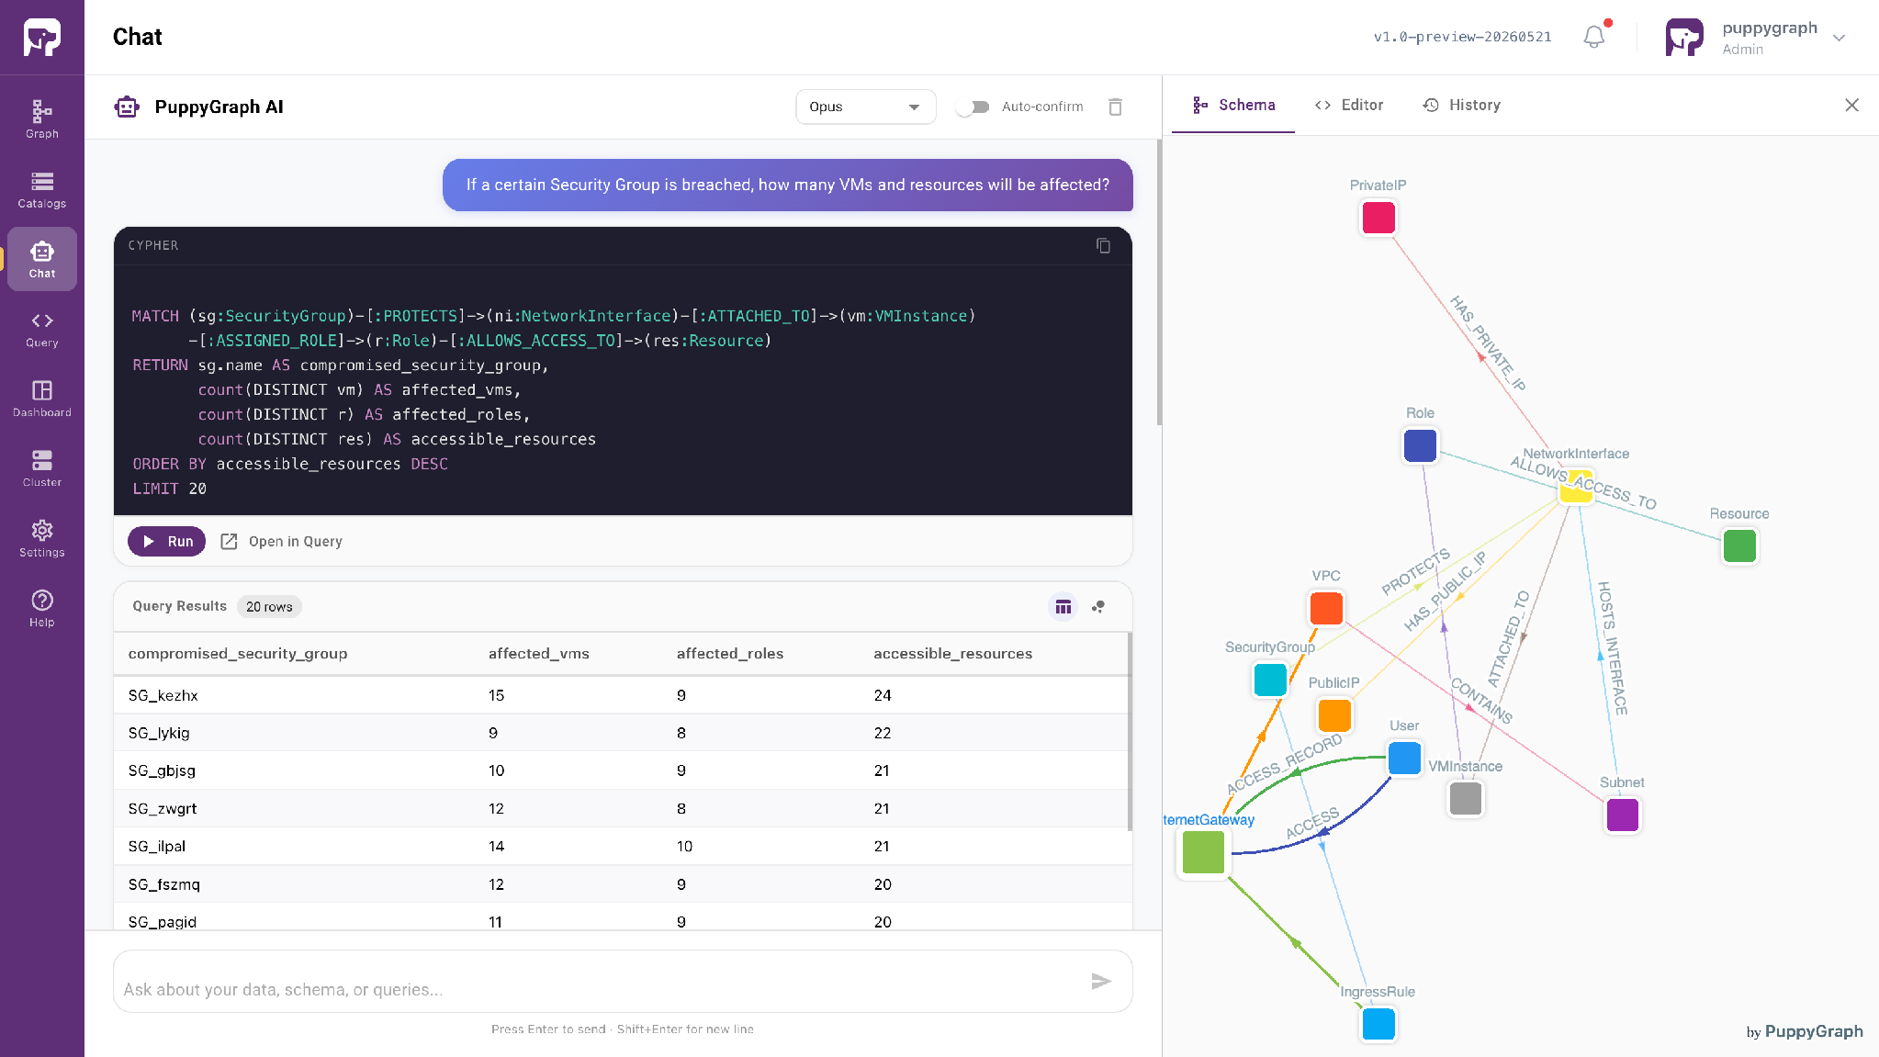Open the Cluster section in sidebar
Image resolution: width=1879 pixels, height=1057 pixels.
pyautogui.click(x=42, y=468)
